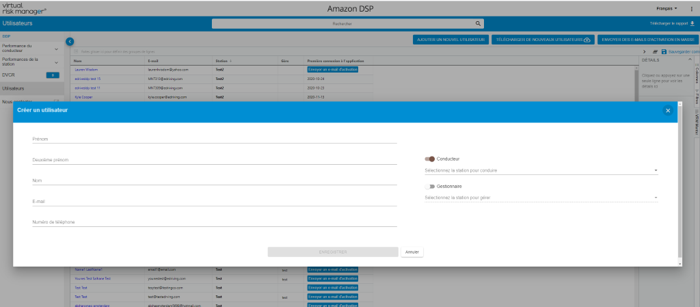Image resolution: width=700 pixels, height=307 pixels.
Task: Open the Filtres side tab
Action: [697, 96]
